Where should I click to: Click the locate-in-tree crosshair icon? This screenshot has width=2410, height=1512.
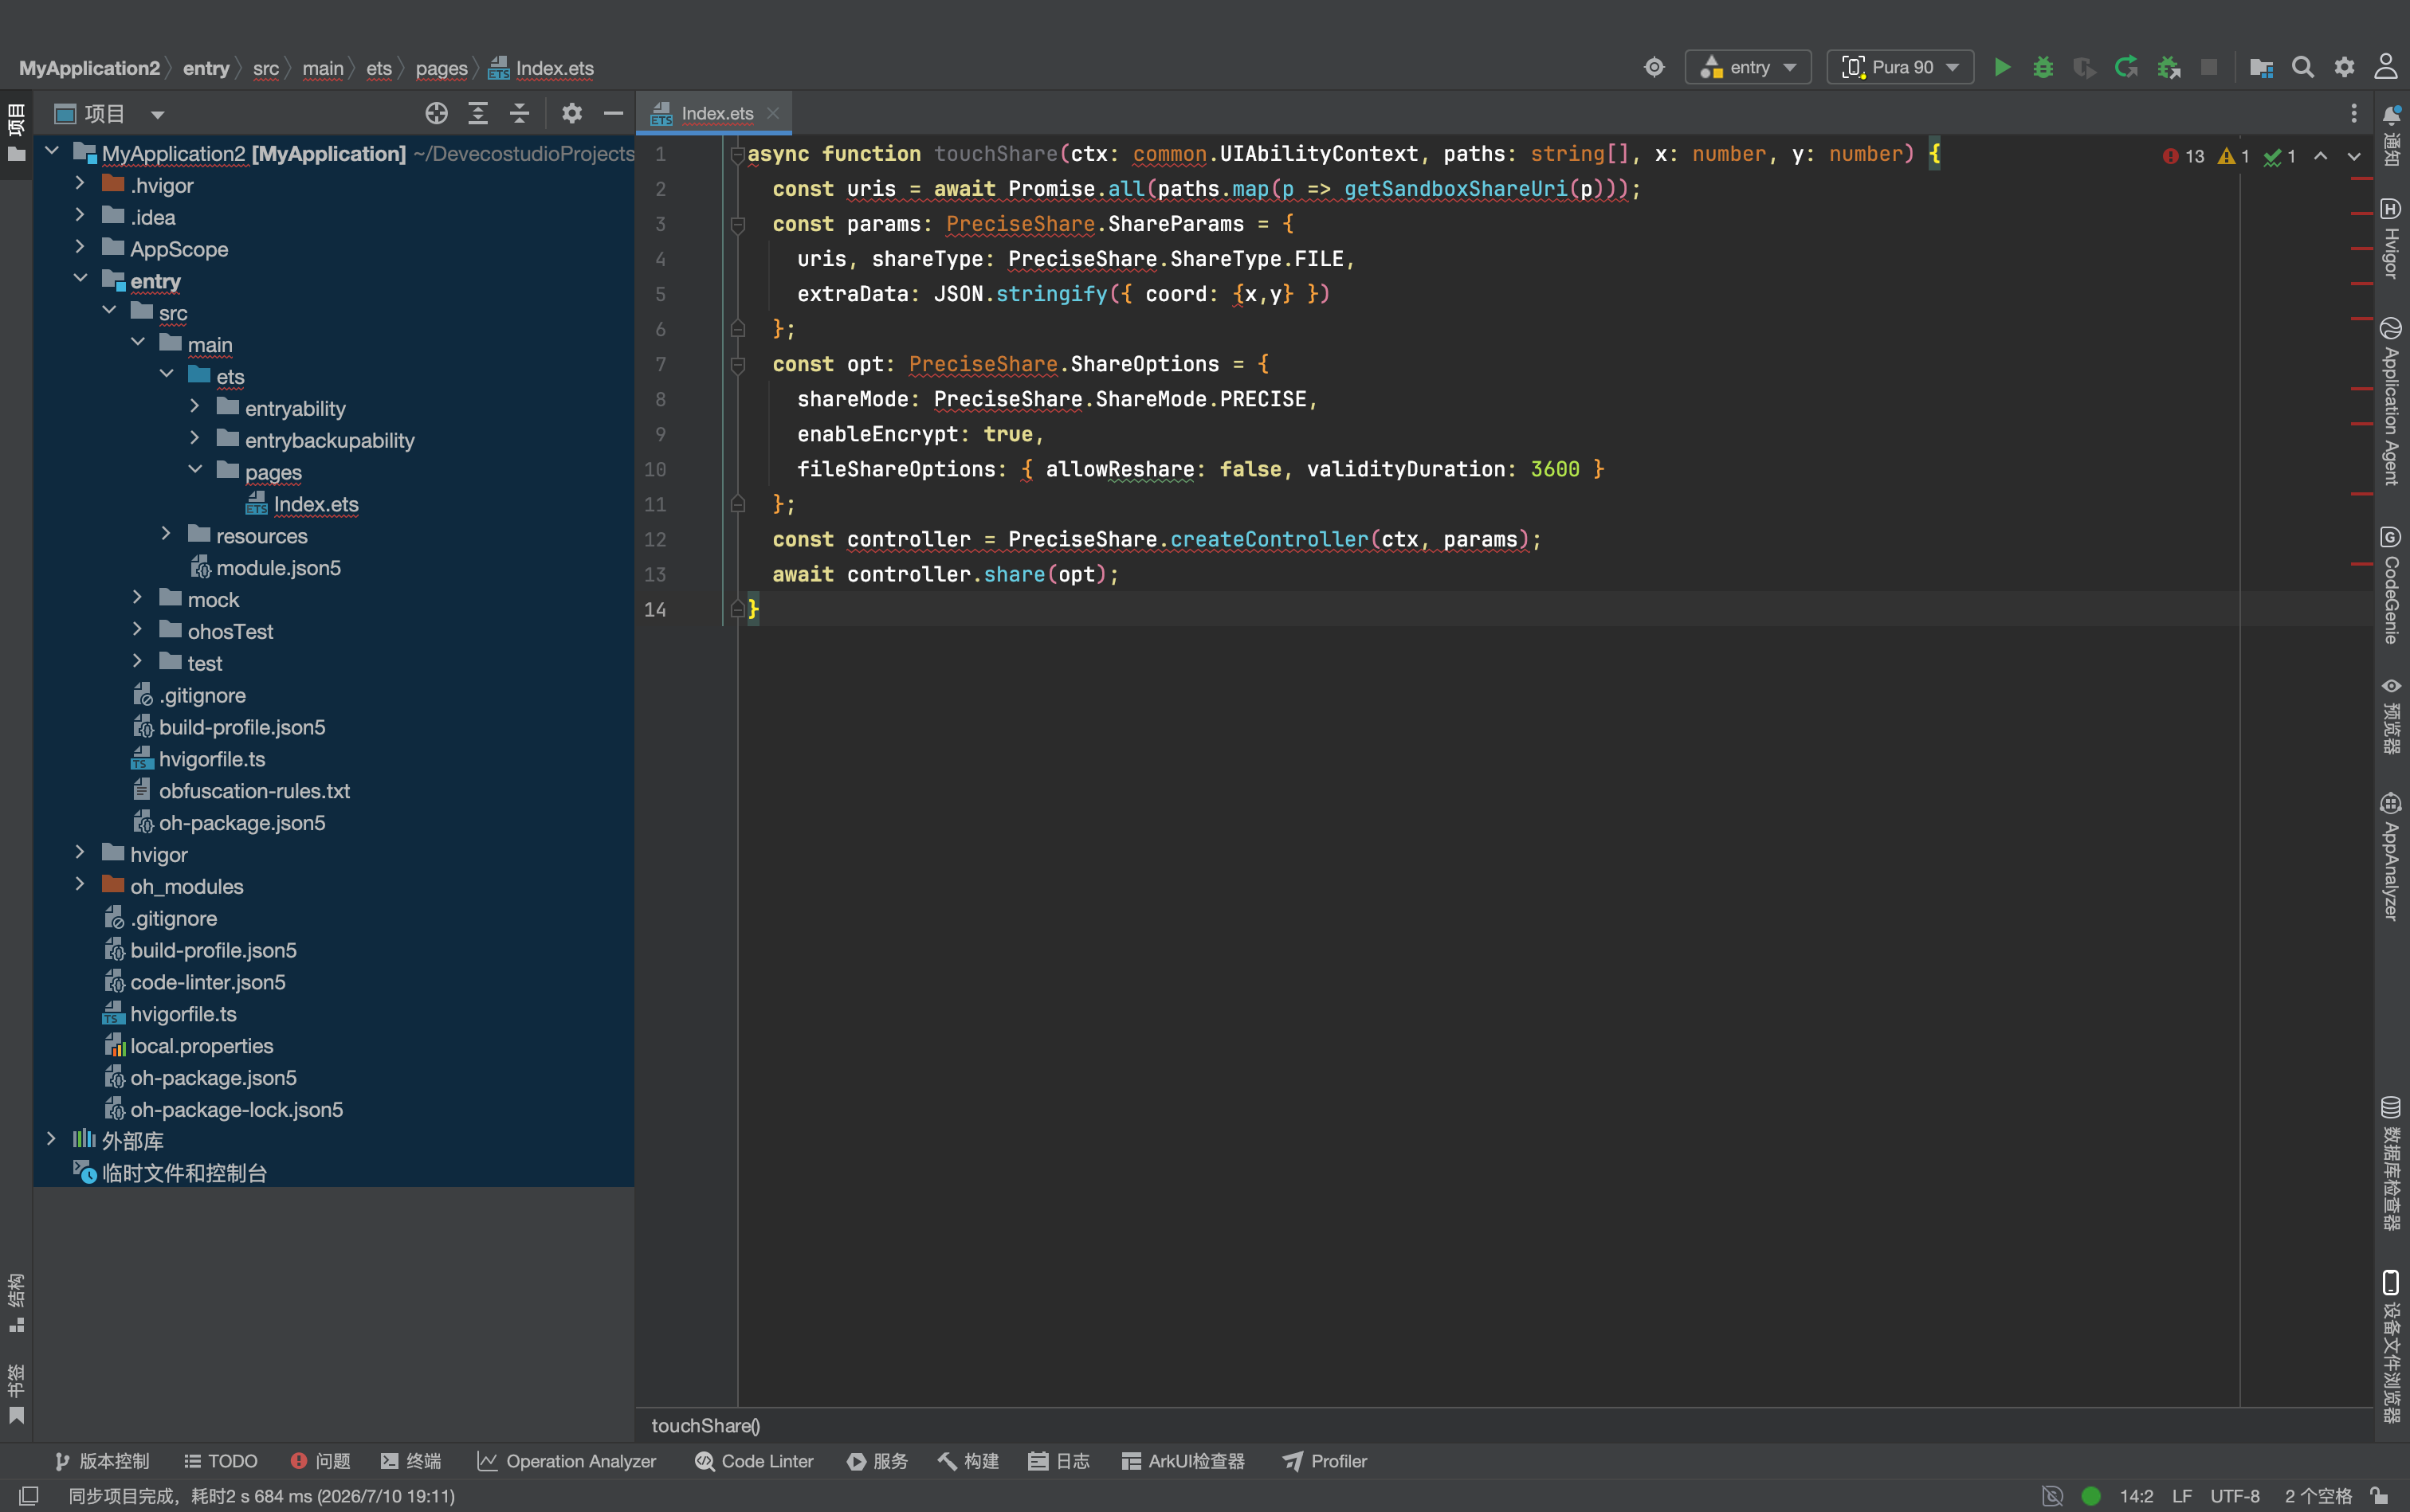coord(436,113)
